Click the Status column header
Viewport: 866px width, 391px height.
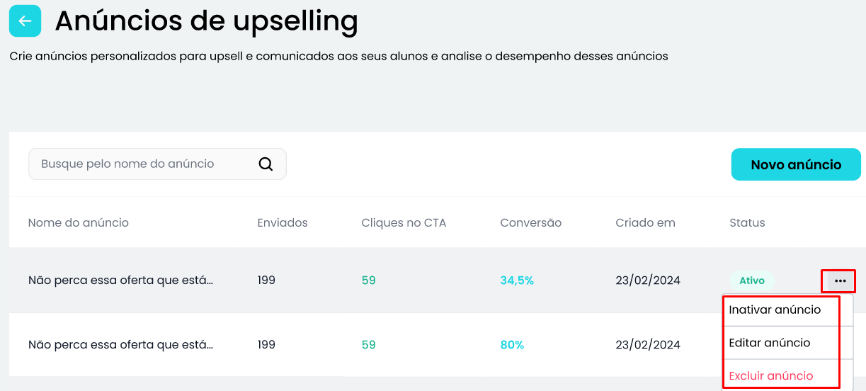tap(747, 223)
